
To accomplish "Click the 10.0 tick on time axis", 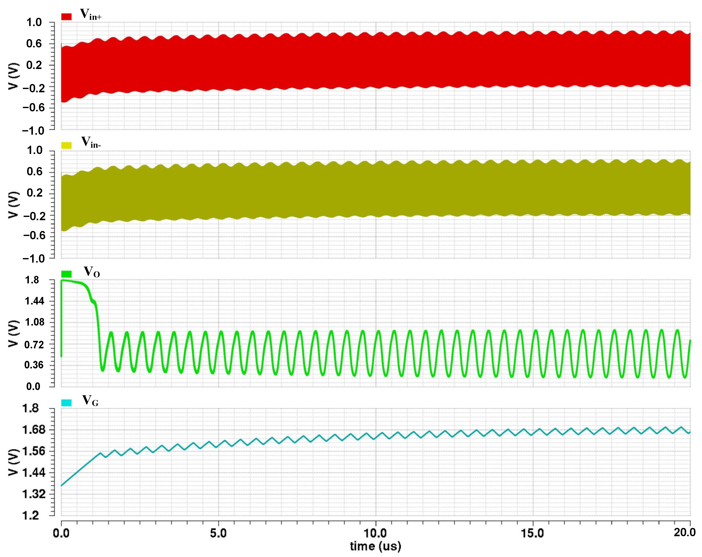I will coord(375,533).
